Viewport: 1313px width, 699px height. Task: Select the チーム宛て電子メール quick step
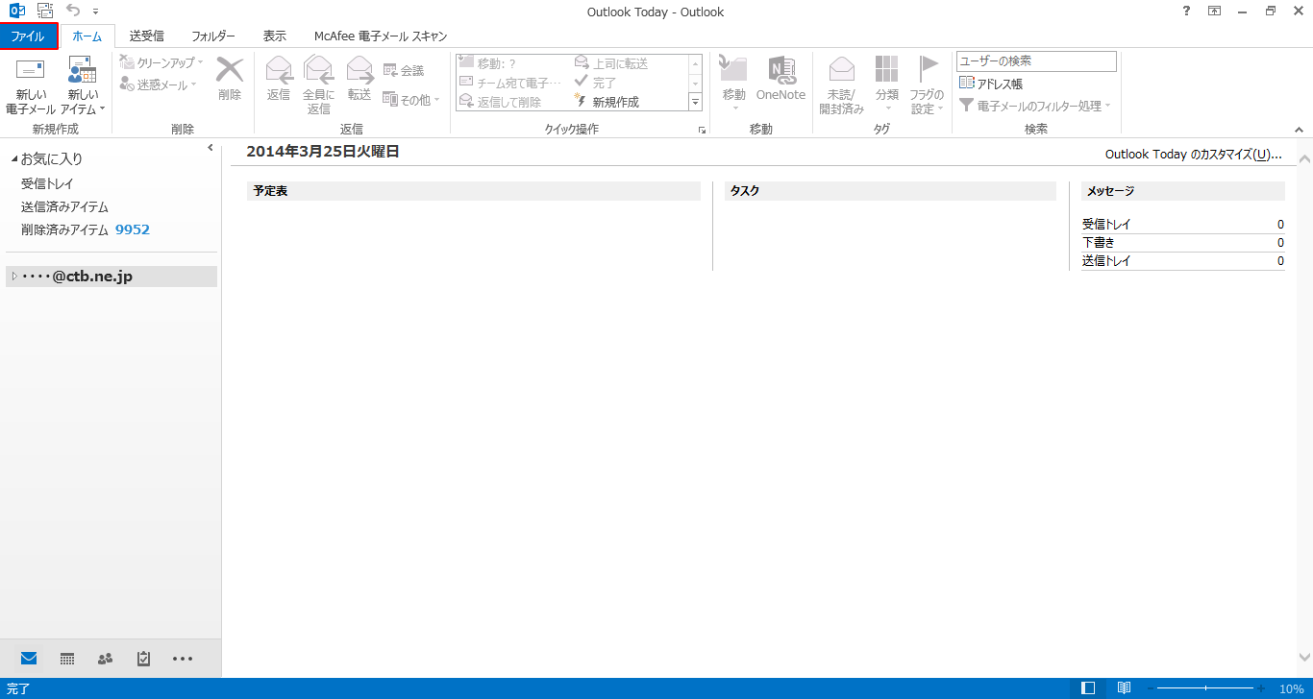pos(510,83)
